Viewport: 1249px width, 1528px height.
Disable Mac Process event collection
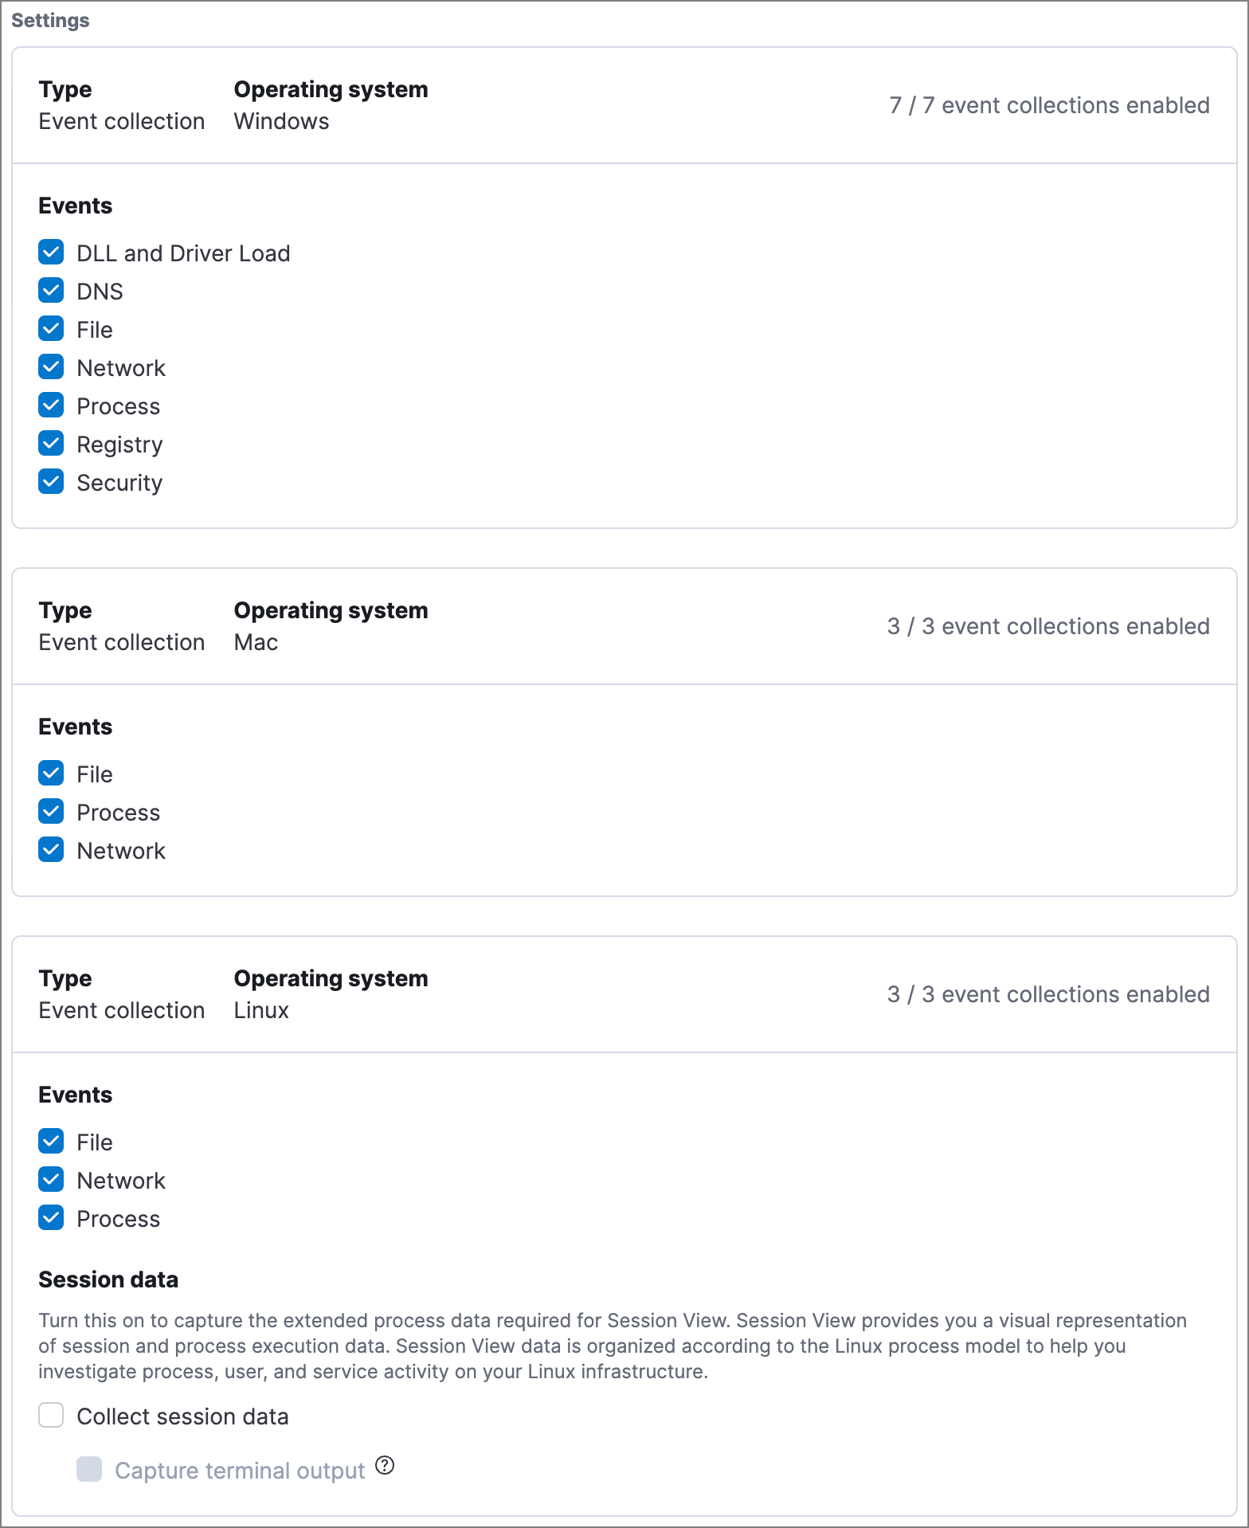(x=51, y=812)
